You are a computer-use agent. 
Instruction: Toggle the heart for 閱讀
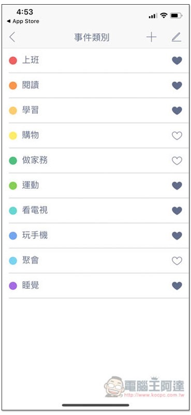pos(177,86)
